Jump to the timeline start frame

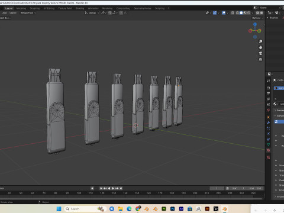101,188
